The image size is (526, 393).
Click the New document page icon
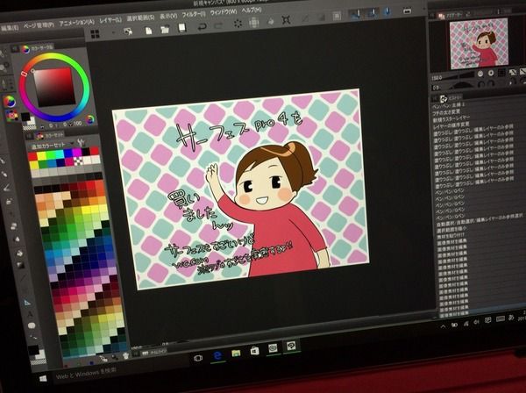pos(148,31)
